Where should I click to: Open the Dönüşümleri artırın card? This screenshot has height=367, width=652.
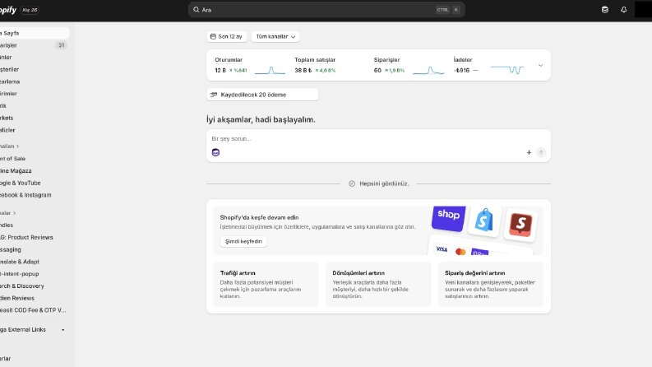click(378, 284)
